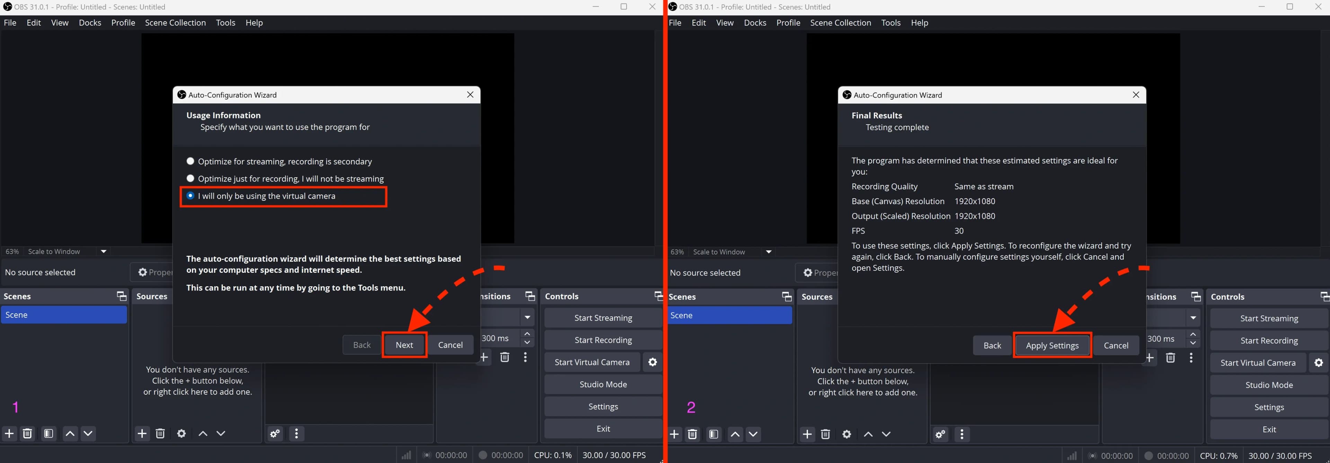The image size is (1330, 463).
Task: Pop out Scenes dock icon in left window
Action: [121, 296]
